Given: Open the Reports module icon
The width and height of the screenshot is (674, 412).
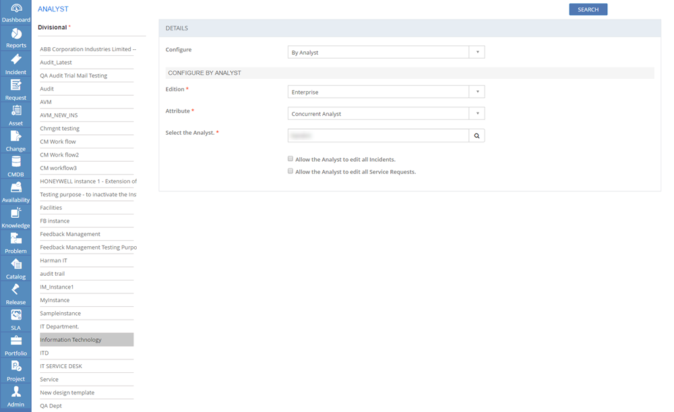Looking at the screenshot, I should (16, 35).
